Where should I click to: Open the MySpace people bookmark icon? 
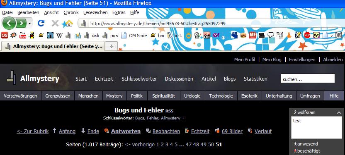point(234,35)
